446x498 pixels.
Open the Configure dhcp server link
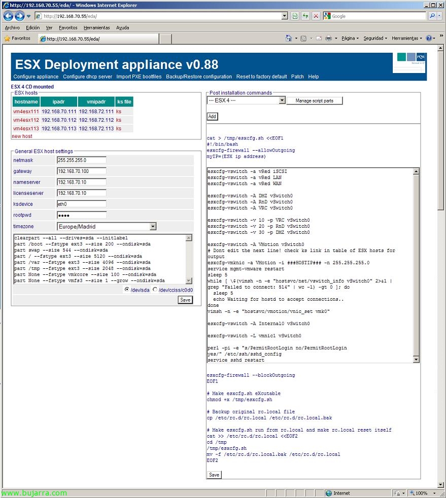[87, 77]
